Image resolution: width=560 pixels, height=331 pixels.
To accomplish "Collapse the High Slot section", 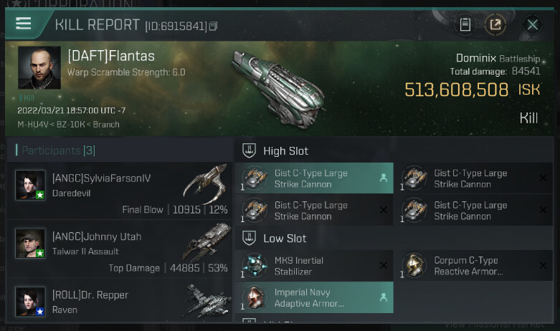I will [250, 151].
